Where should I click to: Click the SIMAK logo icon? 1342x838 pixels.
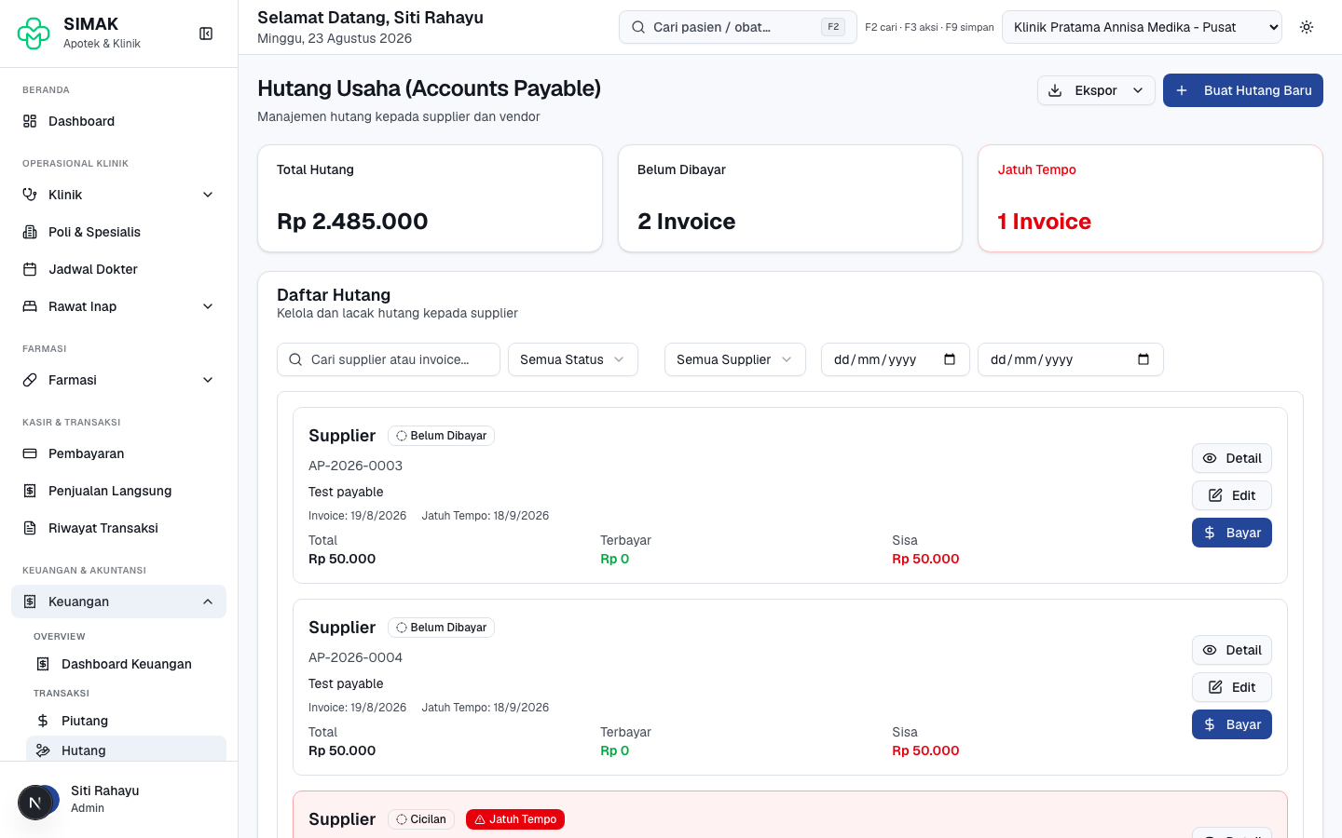(34, 34)
